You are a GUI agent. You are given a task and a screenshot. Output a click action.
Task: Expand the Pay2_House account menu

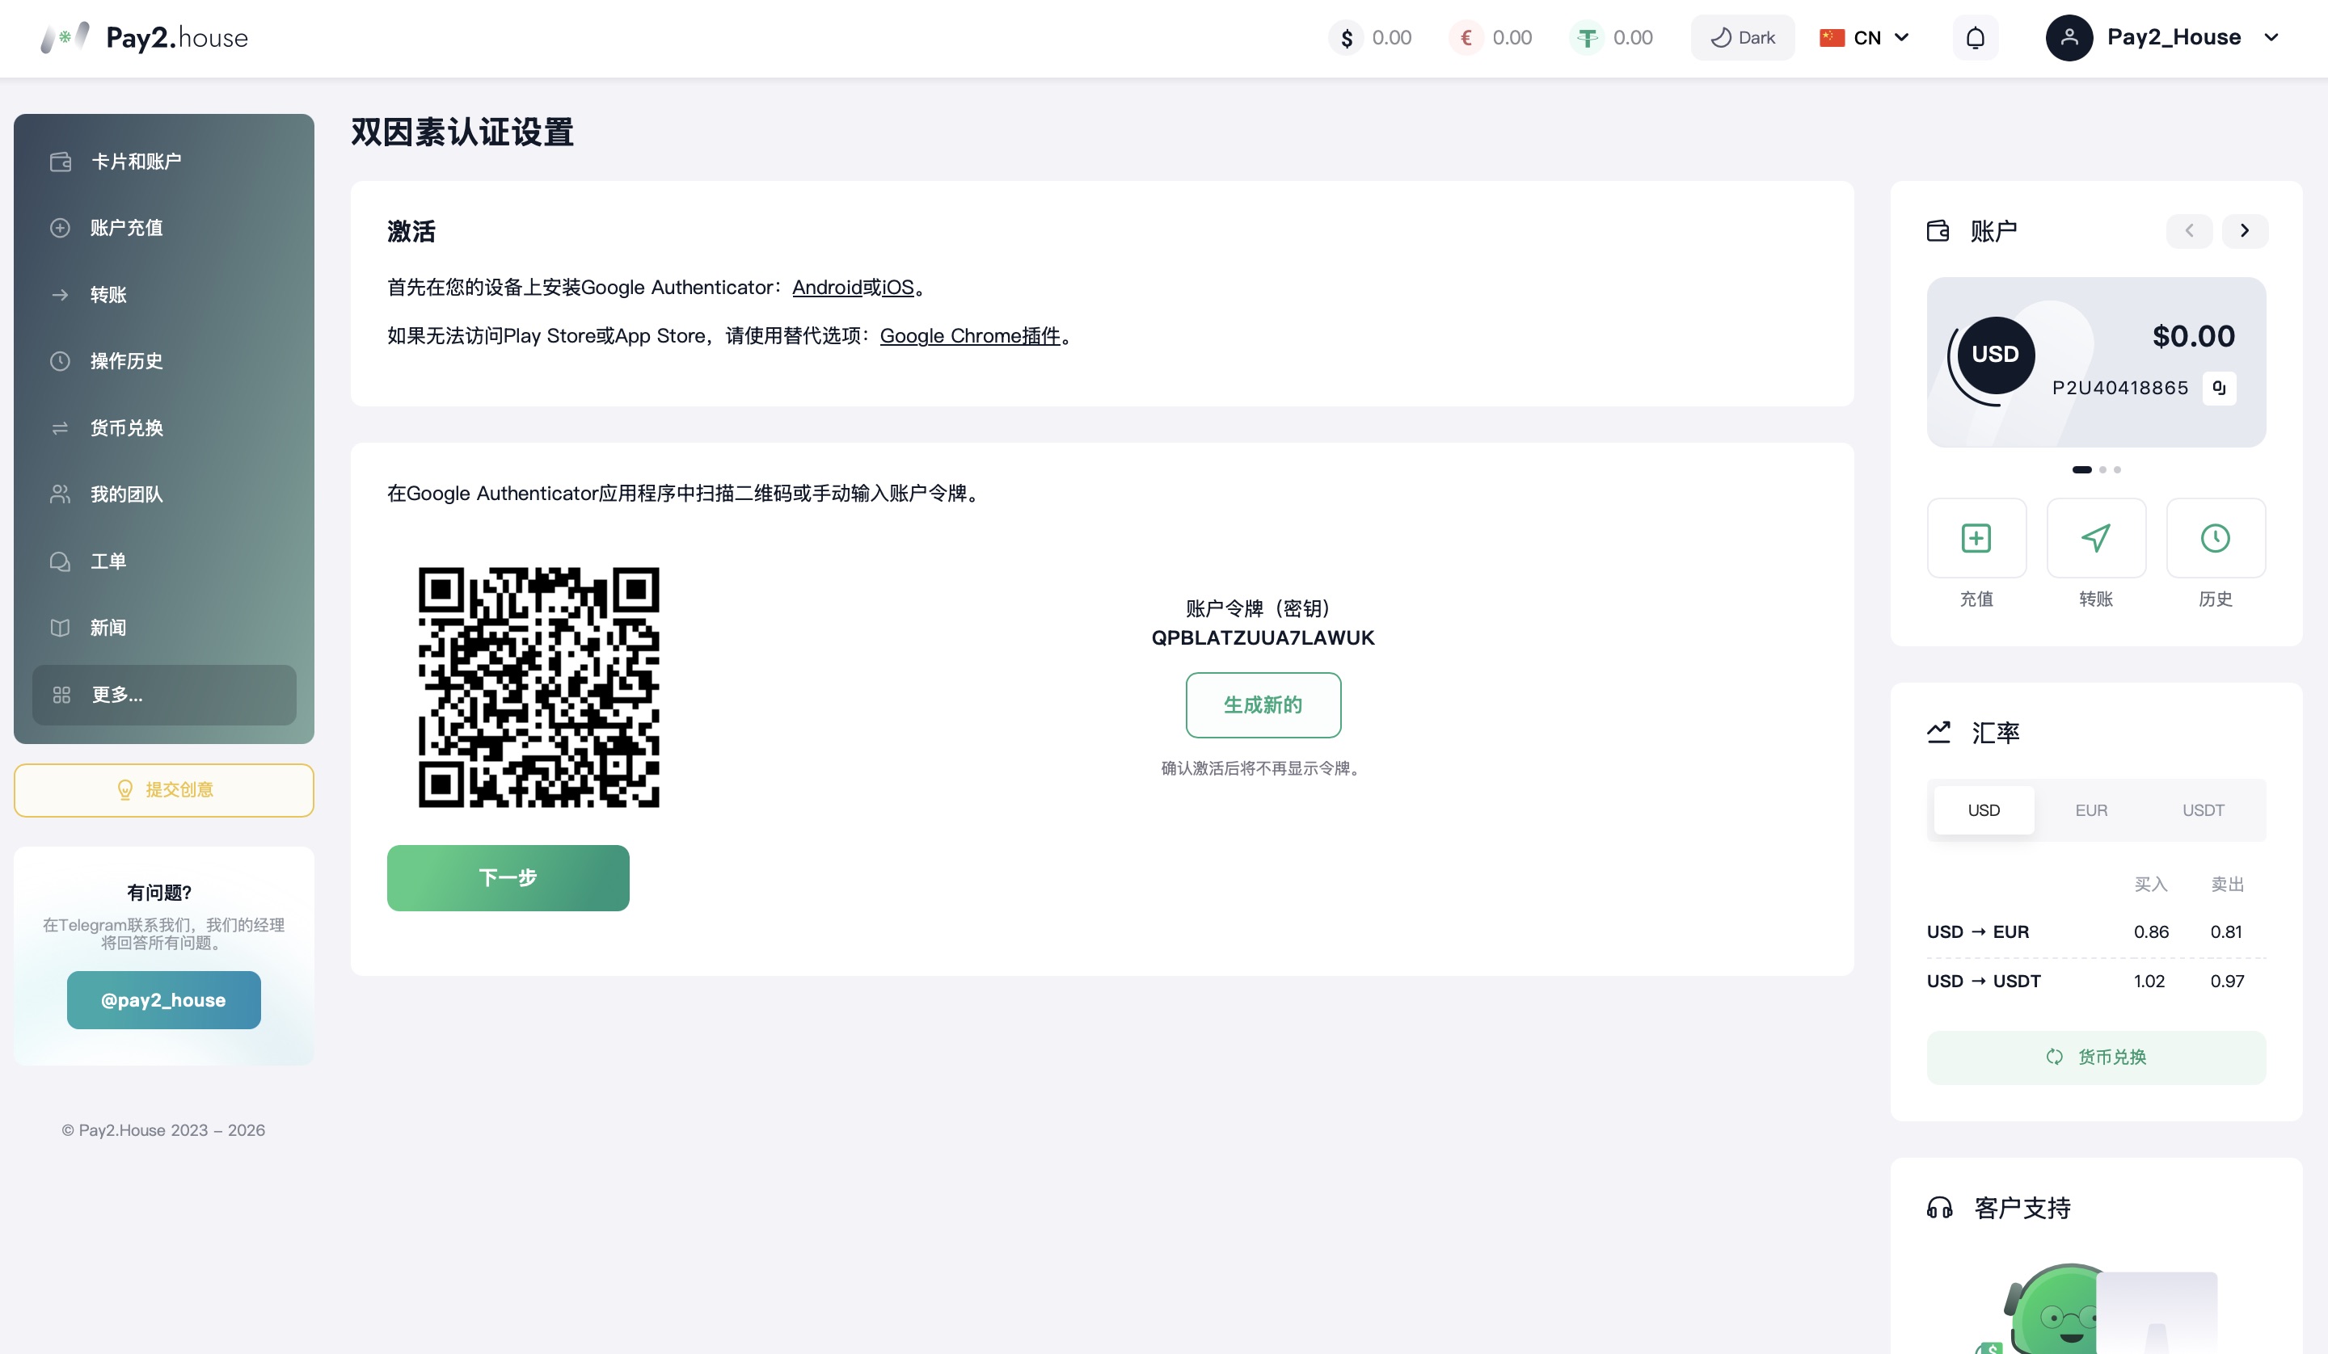(2271, 38)
